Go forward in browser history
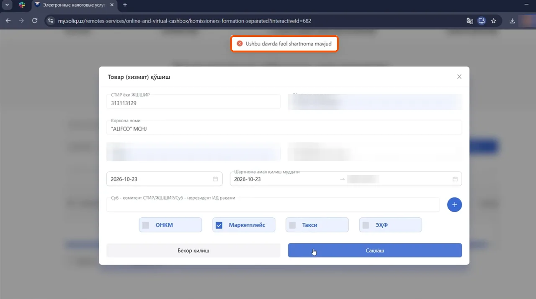Screen dimensions: 536x299 click(x=21, y=21)
